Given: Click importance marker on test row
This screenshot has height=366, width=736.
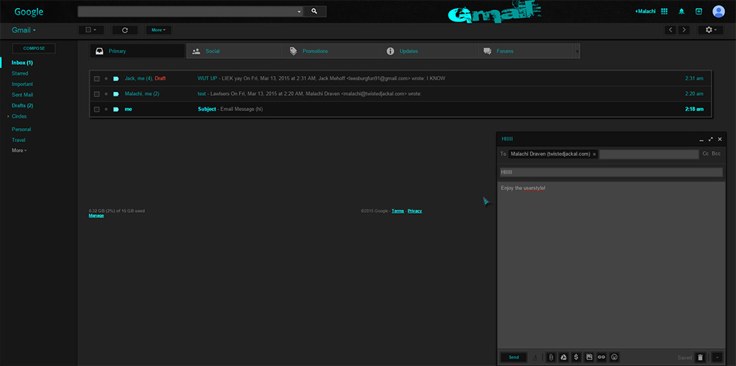Looking at the screenshot, I should click(x=116, y=94).
